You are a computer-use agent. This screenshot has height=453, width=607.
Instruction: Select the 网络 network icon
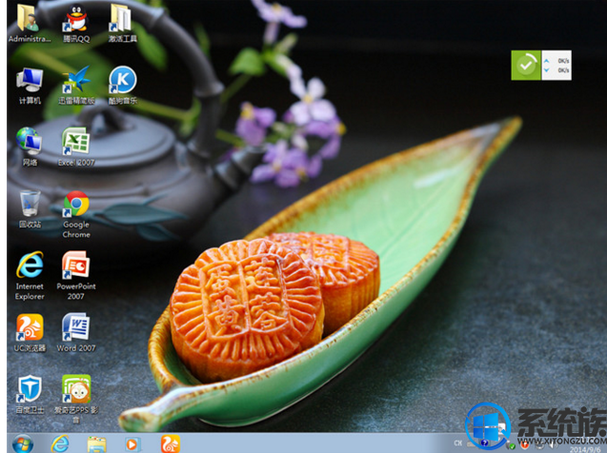click(30, 147)
